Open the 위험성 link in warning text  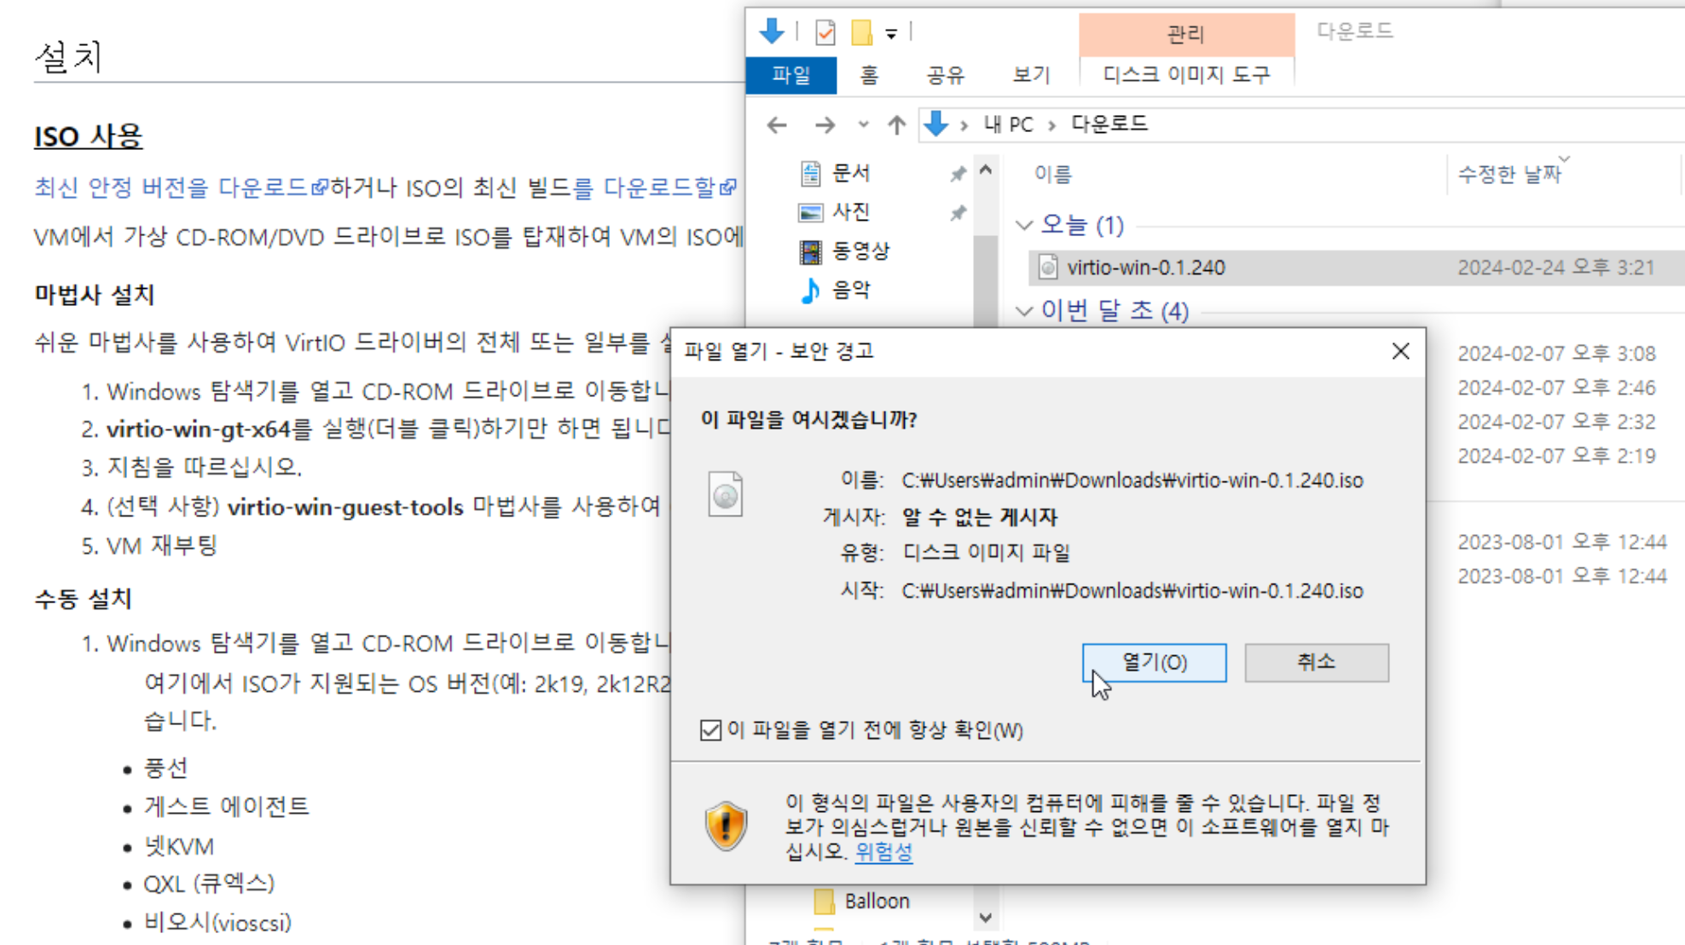point(883,851)
